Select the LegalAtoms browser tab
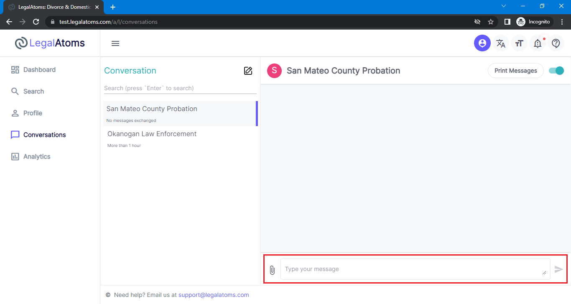This screenshot has width=571, height=304. 53,7
